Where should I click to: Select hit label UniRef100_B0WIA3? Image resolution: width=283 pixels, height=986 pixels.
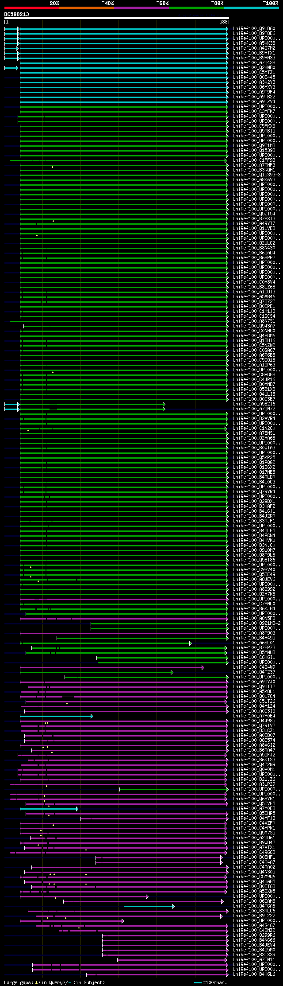[x=254, y=448]
